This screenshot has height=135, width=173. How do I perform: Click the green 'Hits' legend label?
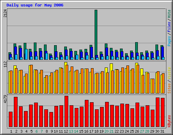[169, 14]
